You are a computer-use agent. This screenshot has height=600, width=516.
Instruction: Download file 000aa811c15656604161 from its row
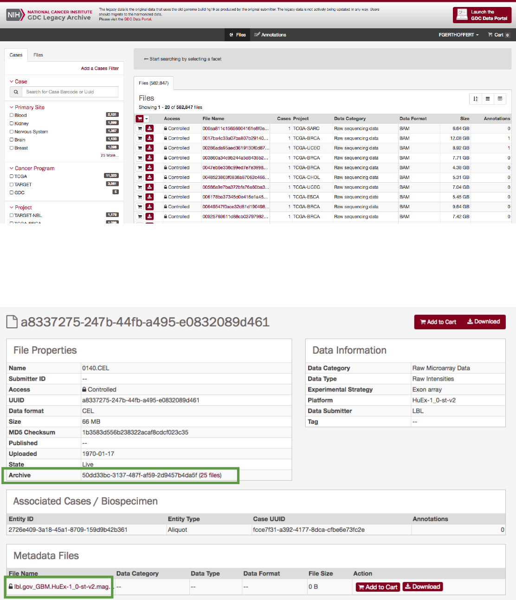pos(149,128)
